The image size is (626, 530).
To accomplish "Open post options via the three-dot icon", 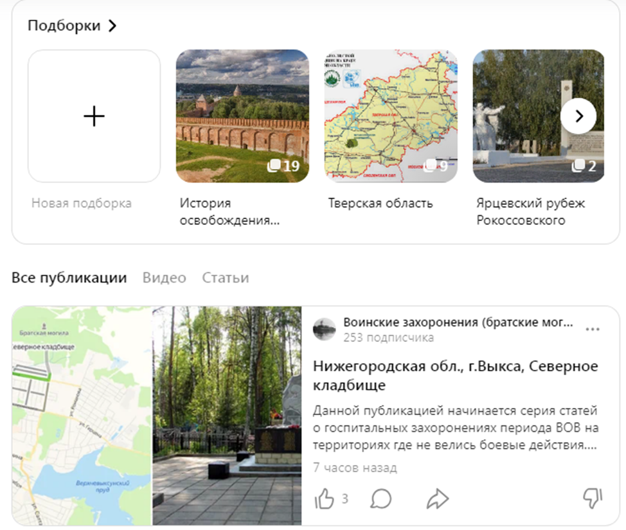I will [x=592, y=328].
